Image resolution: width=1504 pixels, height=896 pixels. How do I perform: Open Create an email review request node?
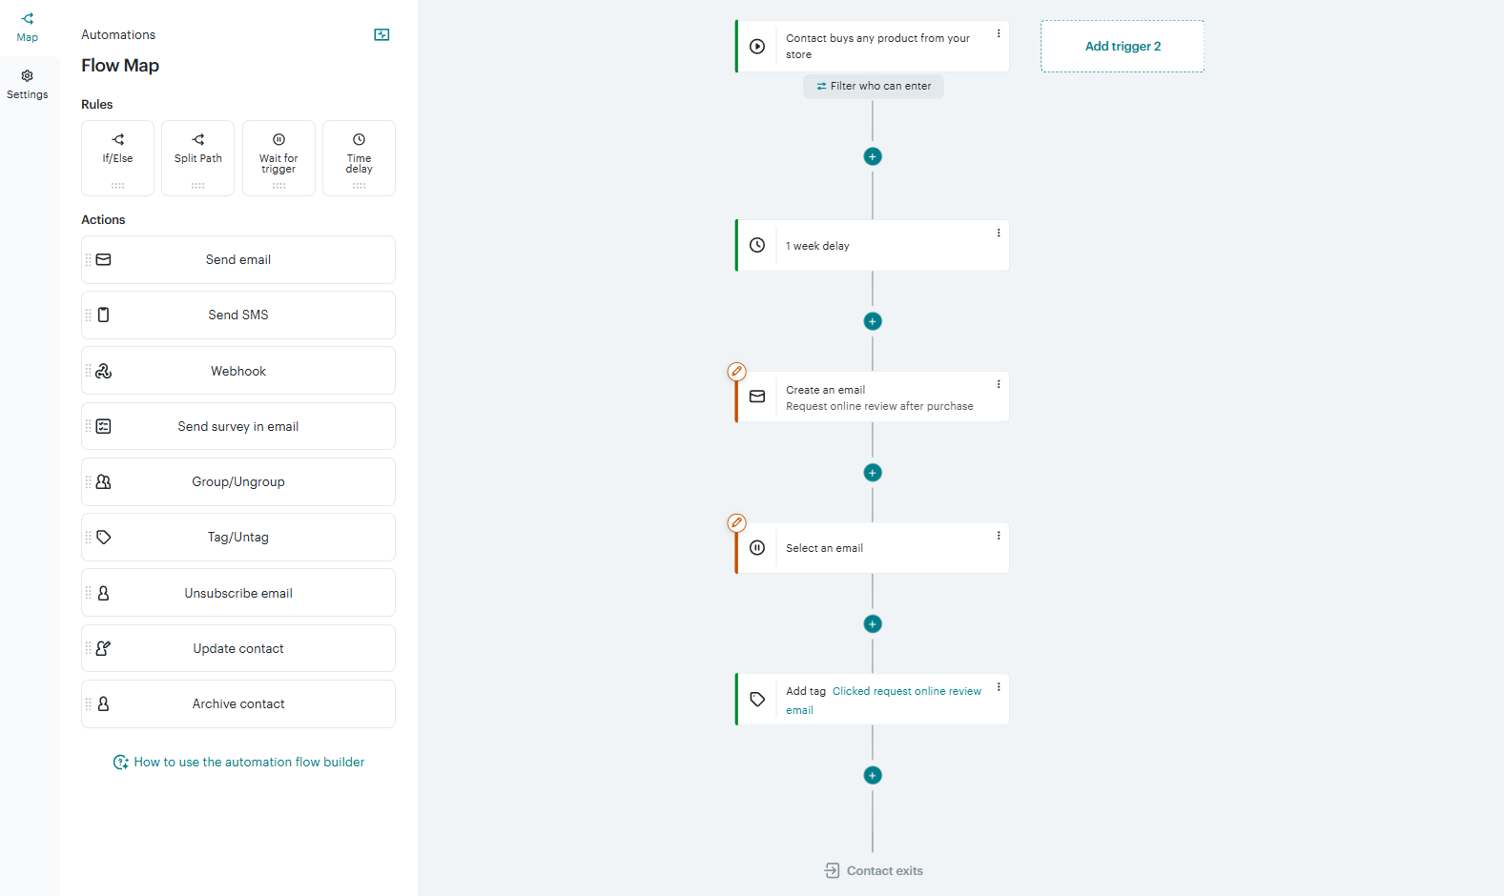coord(873,397)
